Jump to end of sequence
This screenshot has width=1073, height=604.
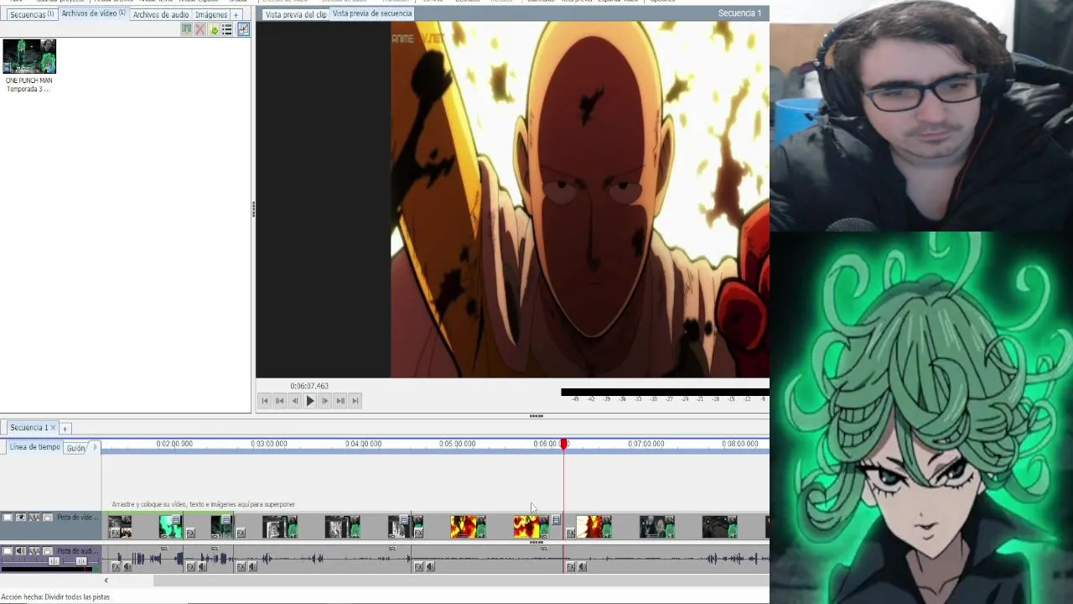tap(355, 401)
